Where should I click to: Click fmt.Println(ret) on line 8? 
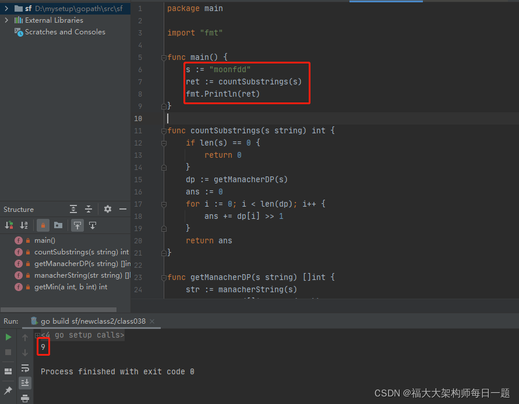tap(223, 94)
